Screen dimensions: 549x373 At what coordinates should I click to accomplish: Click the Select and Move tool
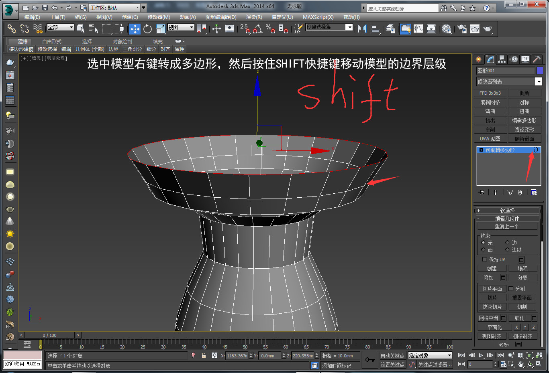click(135, 28)
